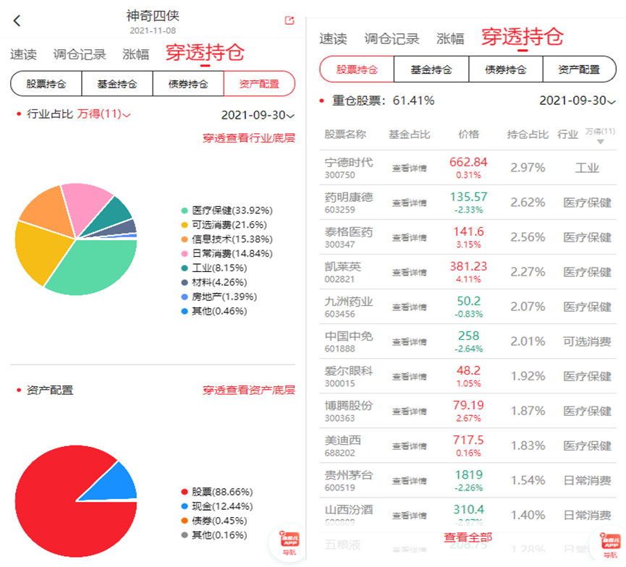Click blue 现金 legend dot
Image resolution: width=626 pixels, height=567 pixels.
(185, 506)
